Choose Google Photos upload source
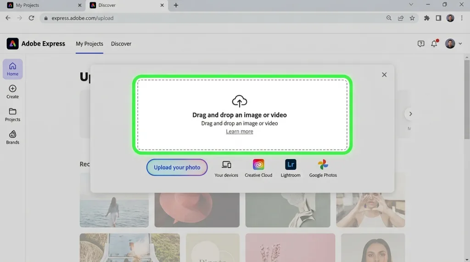470x262 pixels. 323,169
